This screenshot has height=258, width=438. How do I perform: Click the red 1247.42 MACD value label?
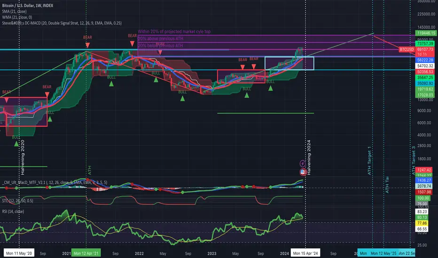[424, 170]
